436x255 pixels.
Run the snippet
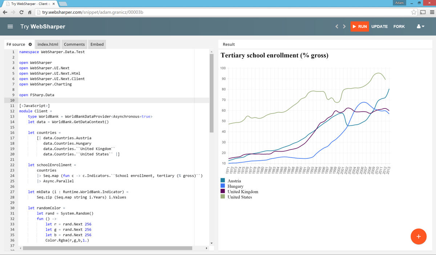360,26
